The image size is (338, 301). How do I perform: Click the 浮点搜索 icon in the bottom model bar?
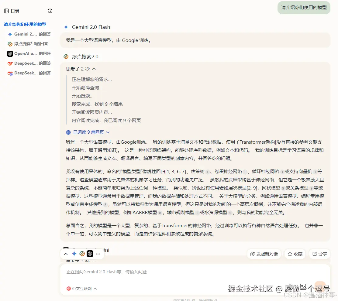click(x=82, y=254)
